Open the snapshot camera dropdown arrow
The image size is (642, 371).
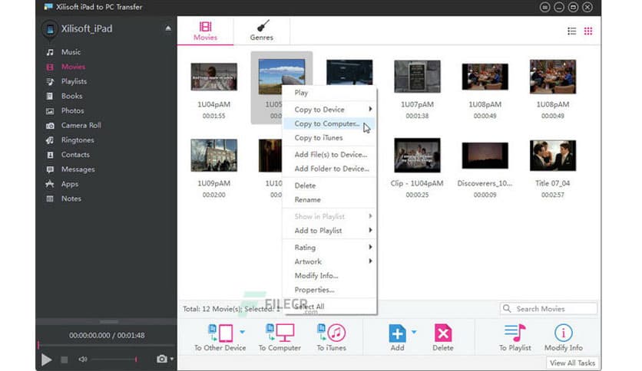171,359
